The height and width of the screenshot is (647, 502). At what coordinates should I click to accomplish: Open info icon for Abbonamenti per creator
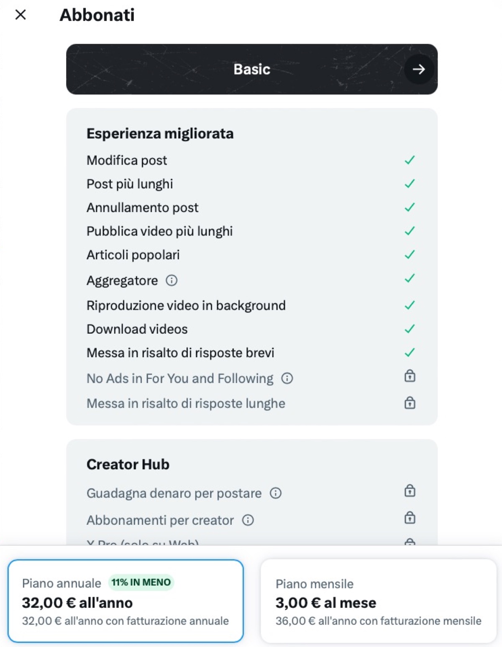248,520
